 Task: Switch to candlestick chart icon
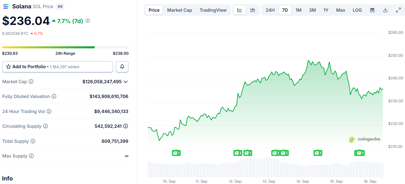tap(253, 10)
